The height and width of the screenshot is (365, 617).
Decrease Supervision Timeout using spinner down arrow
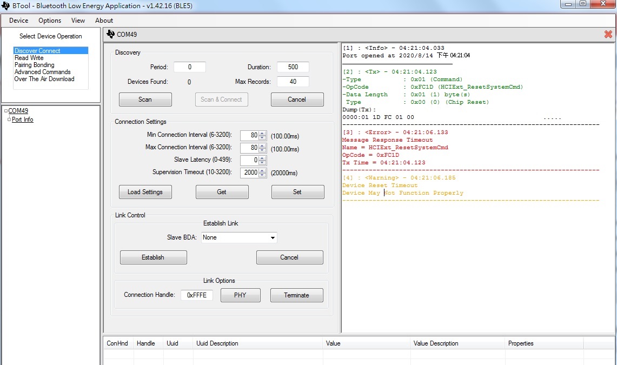[x=263, y=175]
